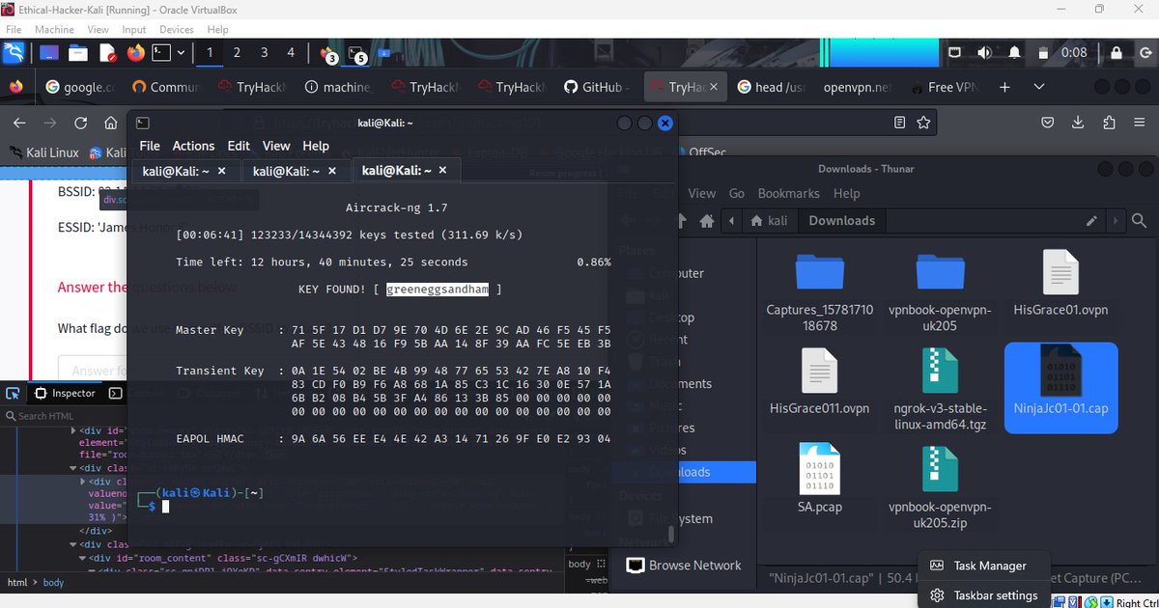
Task: Activate the devtools element picker icon
Action: pyautogui.click(x=14, y=393)
